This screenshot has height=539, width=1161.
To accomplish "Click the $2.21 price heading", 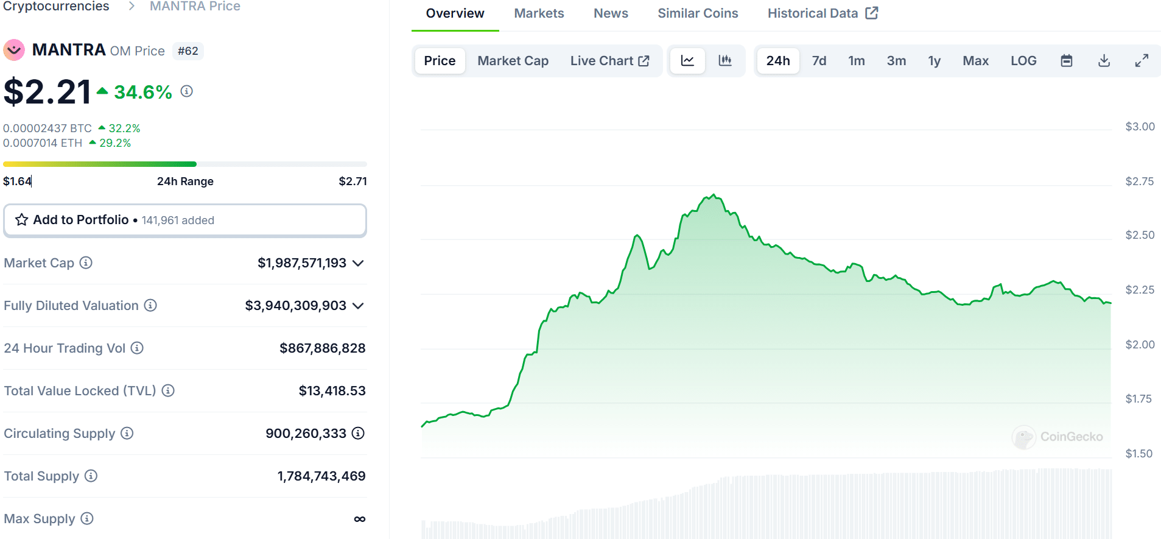I will [x=47, y=92].
